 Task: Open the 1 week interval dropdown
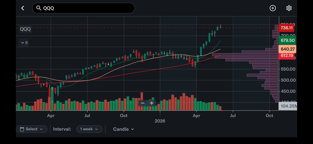point(89,129)
